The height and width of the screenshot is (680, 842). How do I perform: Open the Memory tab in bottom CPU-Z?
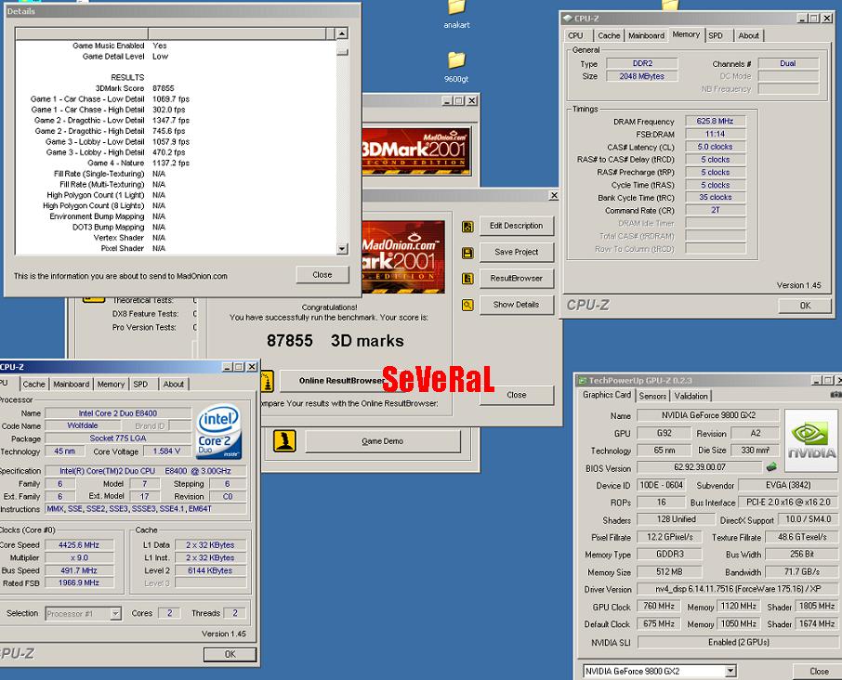(x=111, y=385)
